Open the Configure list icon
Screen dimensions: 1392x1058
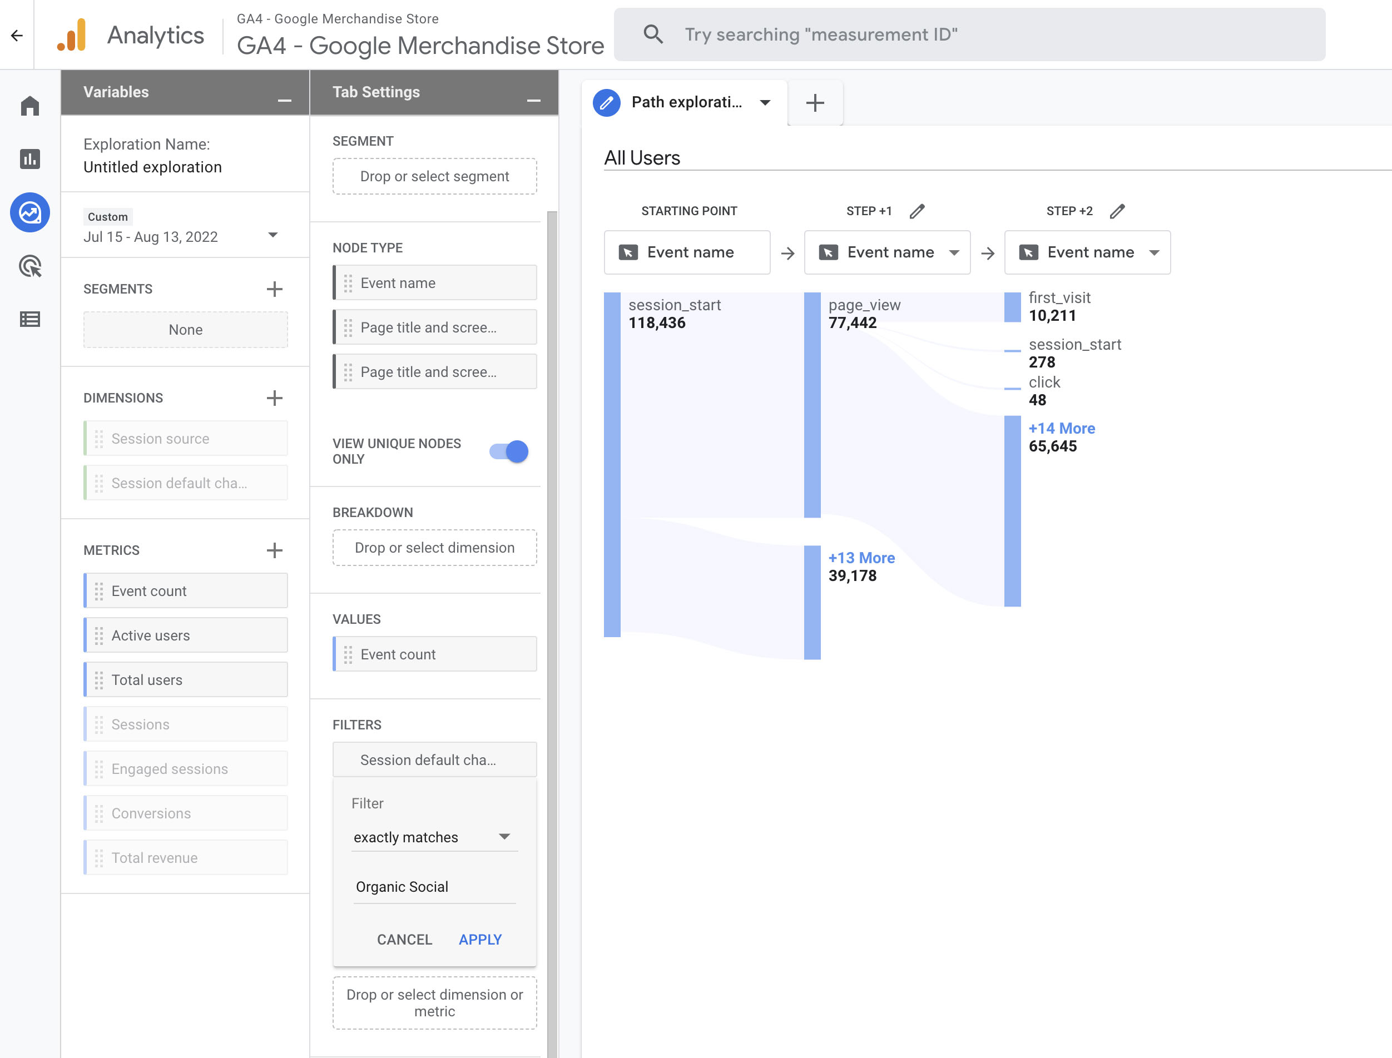[x=29, y=319]
